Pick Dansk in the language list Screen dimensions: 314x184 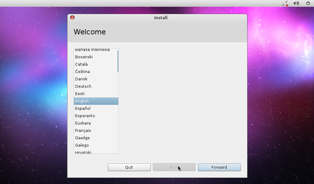click(81, 79)
